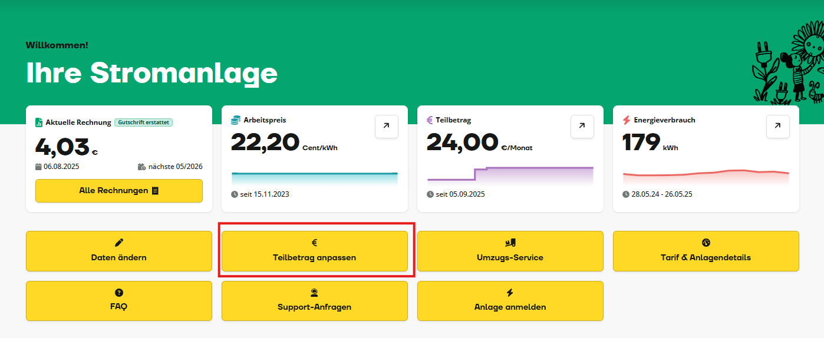
Task: Select Anlage anmelden button
Action: (x=510, y=301)
